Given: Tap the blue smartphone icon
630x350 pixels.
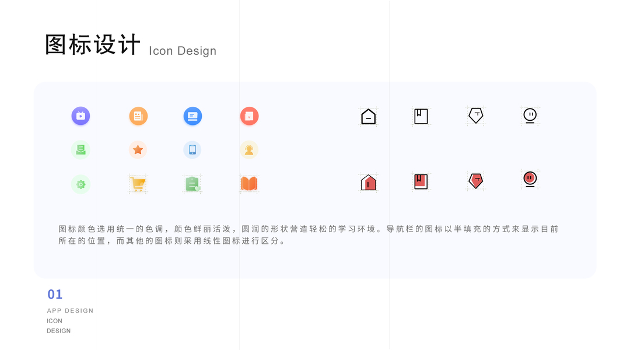Looking at the screenshot, I should [192, 150].
